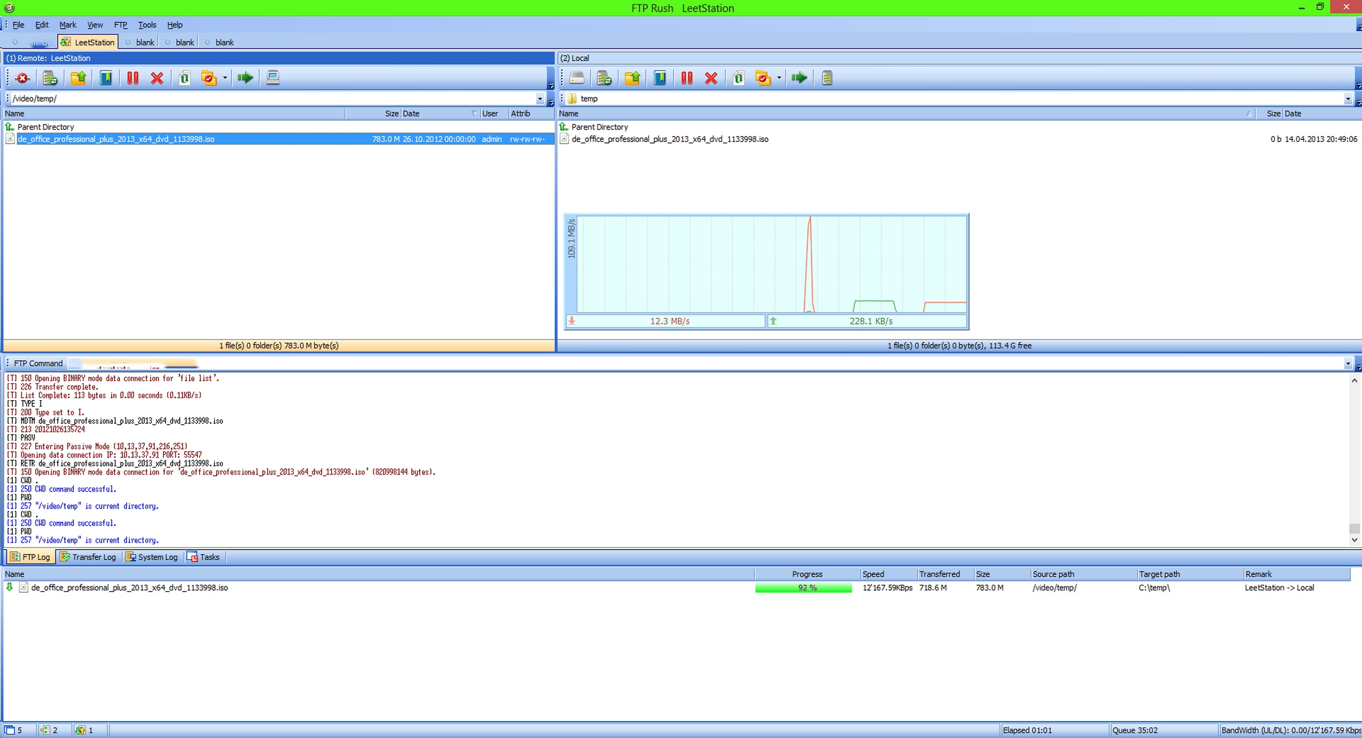This screenshot has width=1362, height=738.
Task: Open Parent Directory in the local pane
Action: [x=599, y=127]
